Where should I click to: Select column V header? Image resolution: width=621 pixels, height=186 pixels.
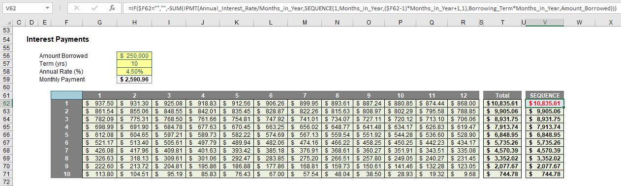(544, 23)
